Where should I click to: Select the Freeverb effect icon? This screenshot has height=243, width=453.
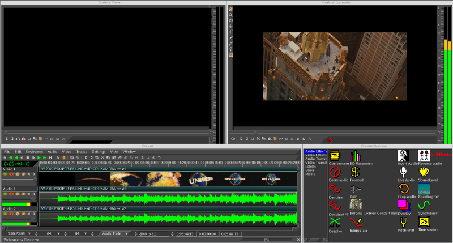(x=355, y=173)
